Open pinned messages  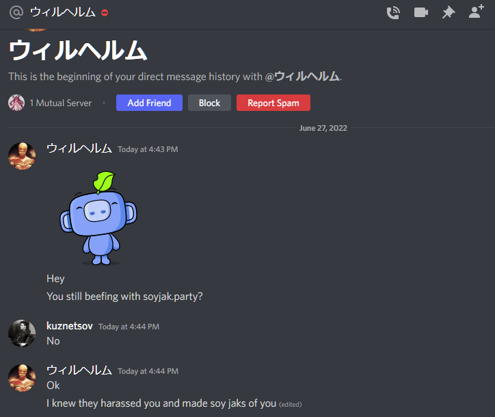click(449, 12)
